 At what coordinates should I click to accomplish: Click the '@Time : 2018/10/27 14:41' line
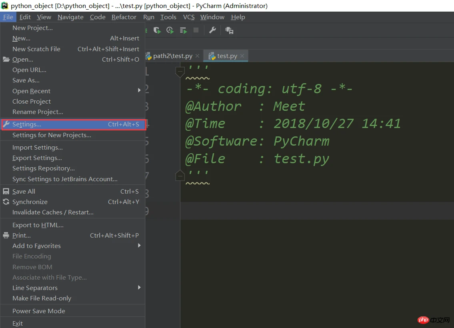tap(293, 124)
